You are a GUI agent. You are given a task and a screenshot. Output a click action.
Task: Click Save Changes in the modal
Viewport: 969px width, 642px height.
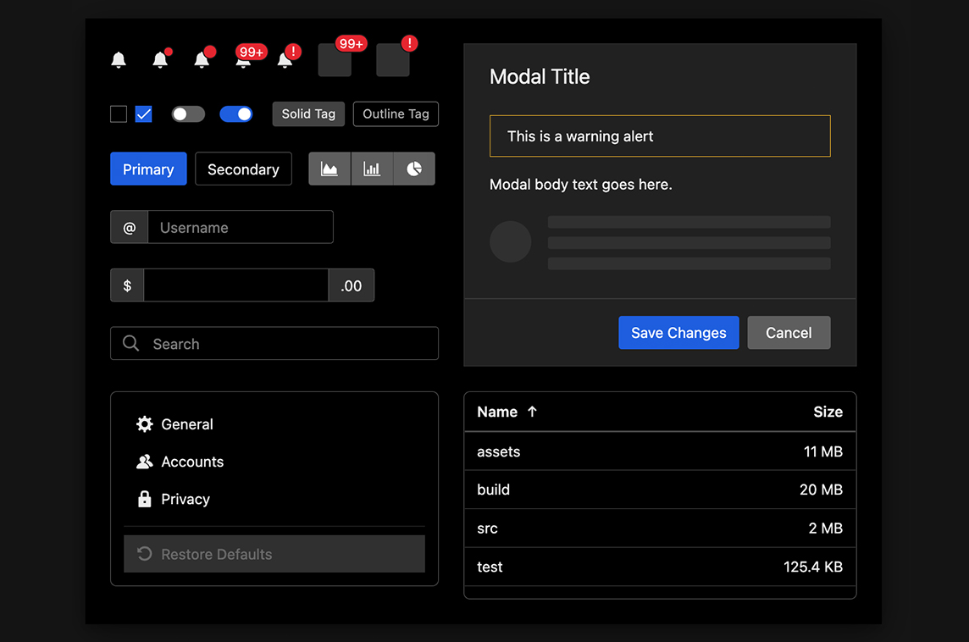point(678,332)
